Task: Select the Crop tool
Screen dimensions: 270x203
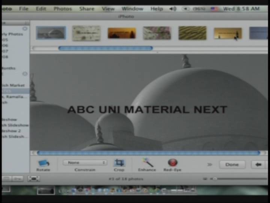Action: point(119,163)
